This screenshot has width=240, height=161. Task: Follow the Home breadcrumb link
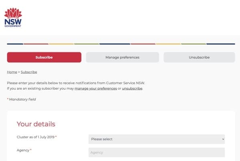point(12,72)
